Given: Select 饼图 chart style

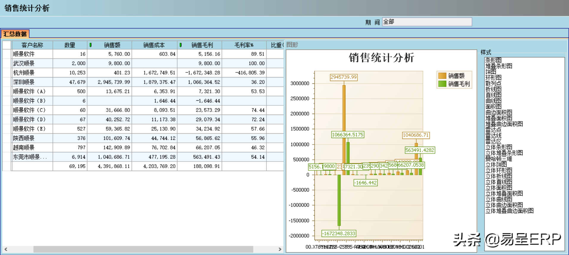Looking at the screenshot, I should tap(491, 72).
